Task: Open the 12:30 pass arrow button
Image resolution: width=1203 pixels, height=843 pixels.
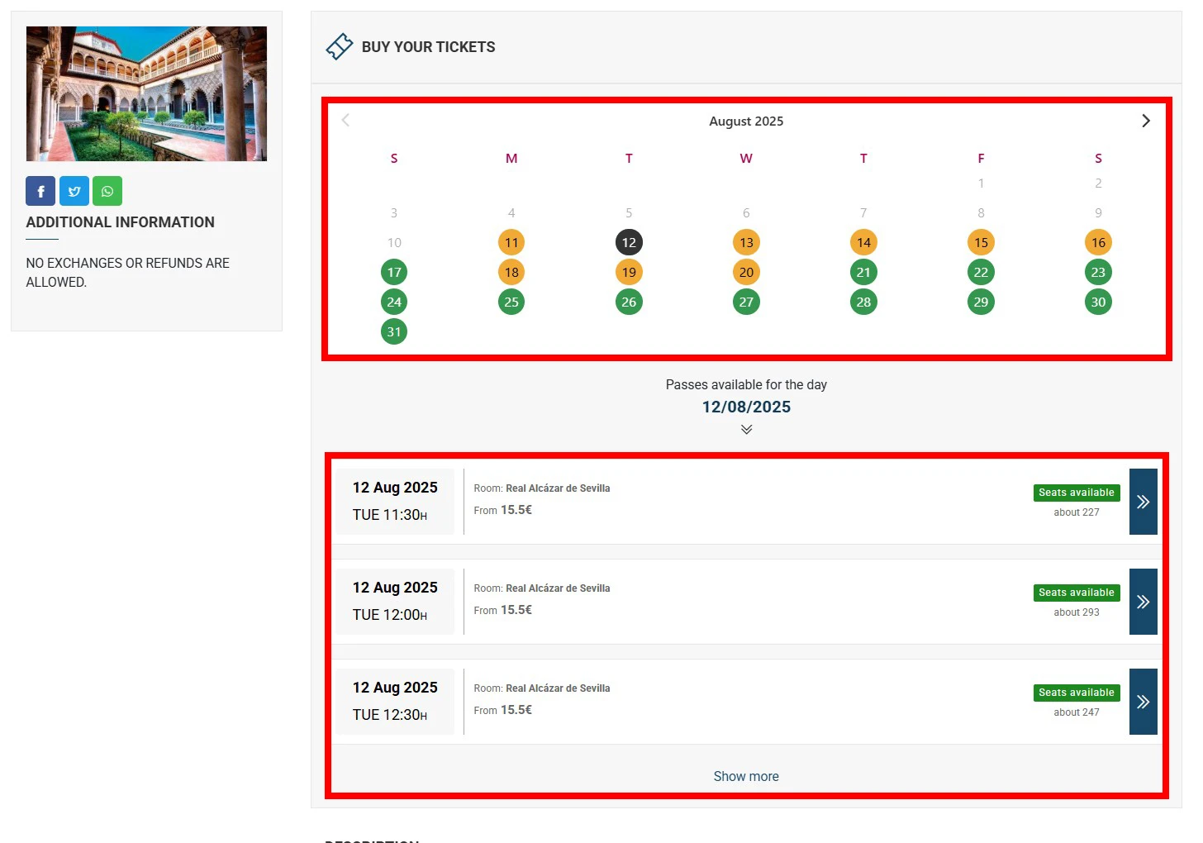Action: (x=1143, y=702)
